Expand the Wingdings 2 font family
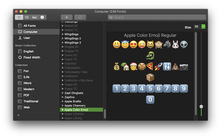This screenshot has width=221, height=138. coord(63,38)
